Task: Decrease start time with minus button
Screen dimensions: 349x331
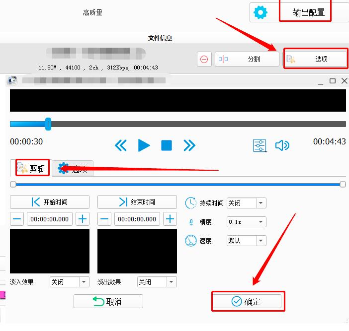Action: [17, 219]
